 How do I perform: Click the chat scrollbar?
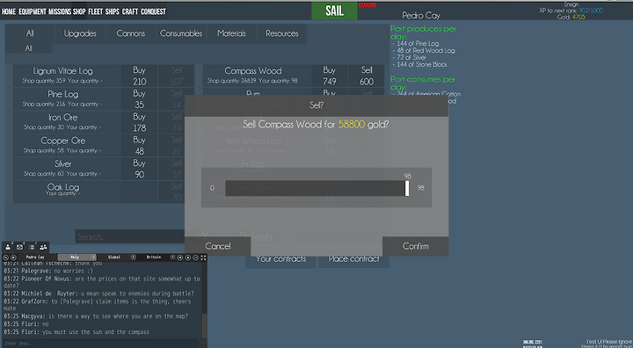tap(204, 326)
